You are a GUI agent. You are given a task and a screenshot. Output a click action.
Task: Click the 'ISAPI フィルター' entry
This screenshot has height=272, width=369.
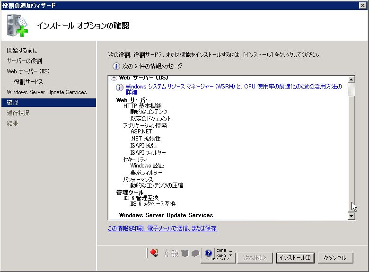[x=148, y=152]
